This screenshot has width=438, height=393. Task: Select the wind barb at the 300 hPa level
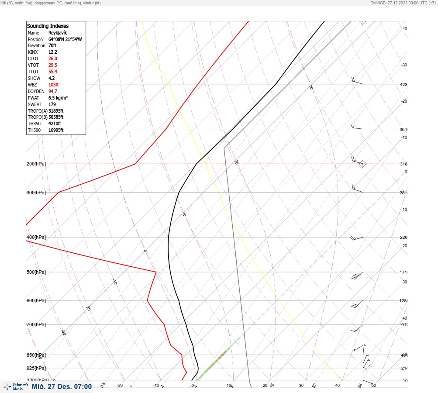[x=357, y=189]
